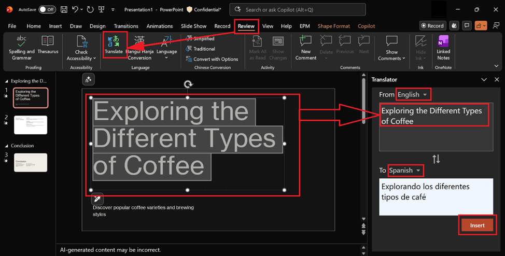505x256 pixels.
Task: Go to Next comment
Action: [x=364, y=45]
